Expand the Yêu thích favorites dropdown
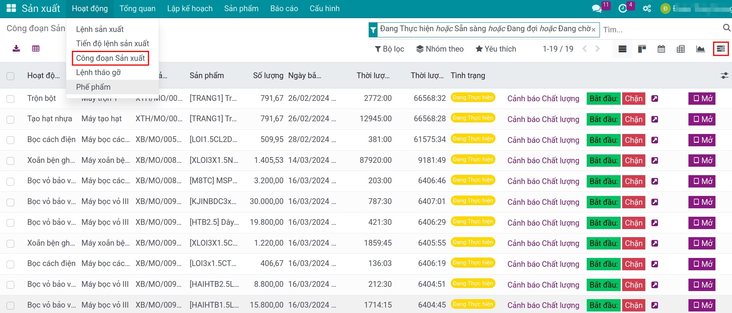732x313 pixels. (x=496, y=49)
